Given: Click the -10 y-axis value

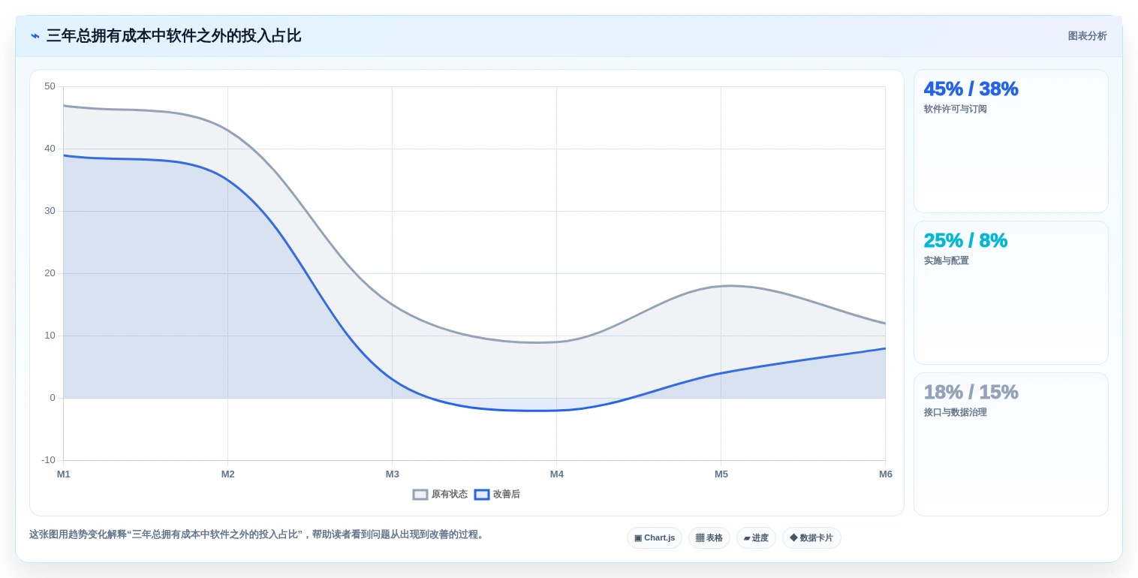Looking at the screenshot, I should [48, 460].
